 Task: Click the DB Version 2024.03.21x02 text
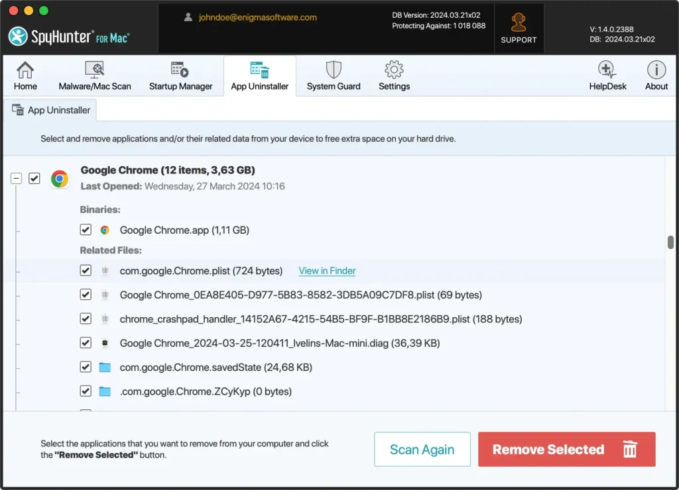(x=436, y=15)
